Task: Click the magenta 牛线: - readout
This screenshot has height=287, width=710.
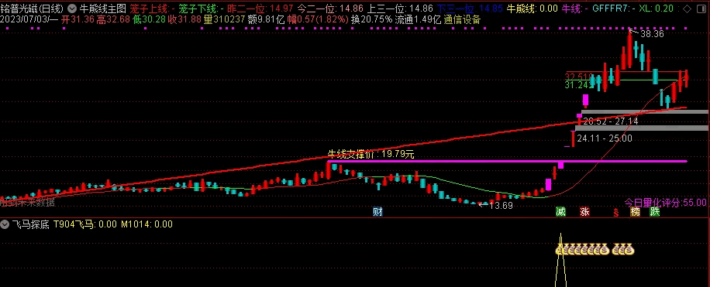Action: [574, 9]
